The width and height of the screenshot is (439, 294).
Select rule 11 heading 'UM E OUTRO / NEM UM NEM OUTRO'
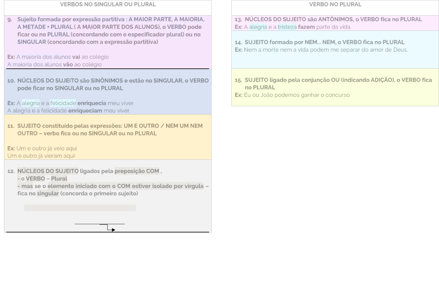point(110,129)
